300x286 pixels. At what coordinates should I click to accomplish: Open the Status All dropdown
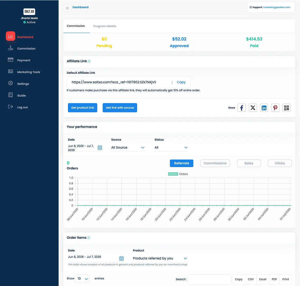click(x=171, y=148)
